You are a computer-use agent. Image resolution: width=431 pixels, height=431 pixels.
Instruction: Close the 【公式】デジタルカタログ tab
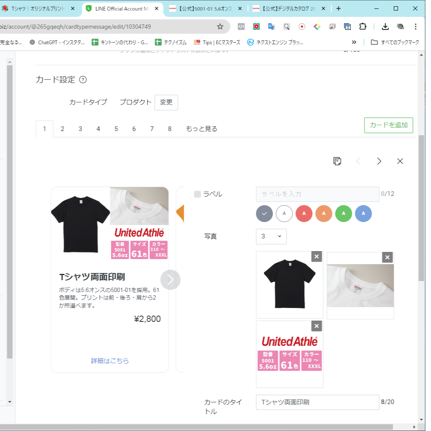point(324,8)
